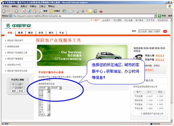This screenshot has height=126, width=174.
Task: Expand the first 请选择 region dropdown
Action: pos(44,88)
